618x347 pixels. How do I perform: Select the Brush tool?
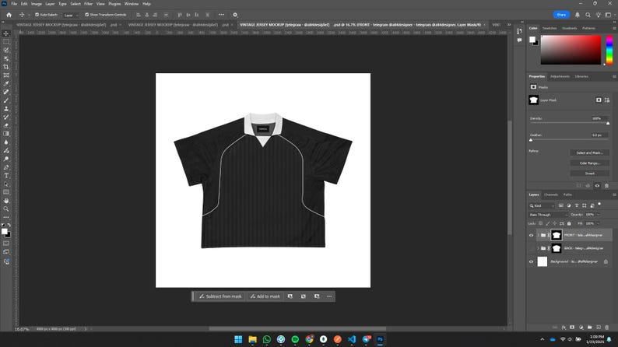6,100
